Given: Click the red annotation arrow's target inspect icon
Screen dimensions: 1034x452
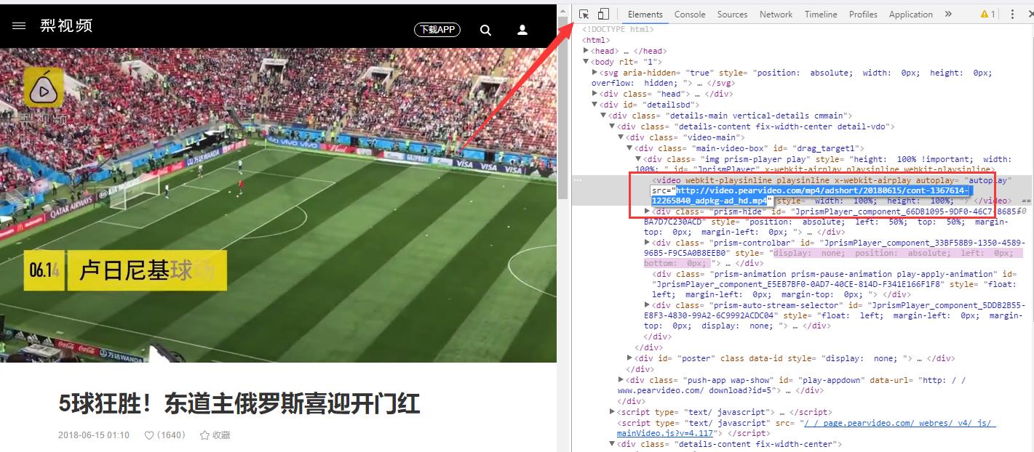Looking at the screenshot, I should [x=583, y=13].
